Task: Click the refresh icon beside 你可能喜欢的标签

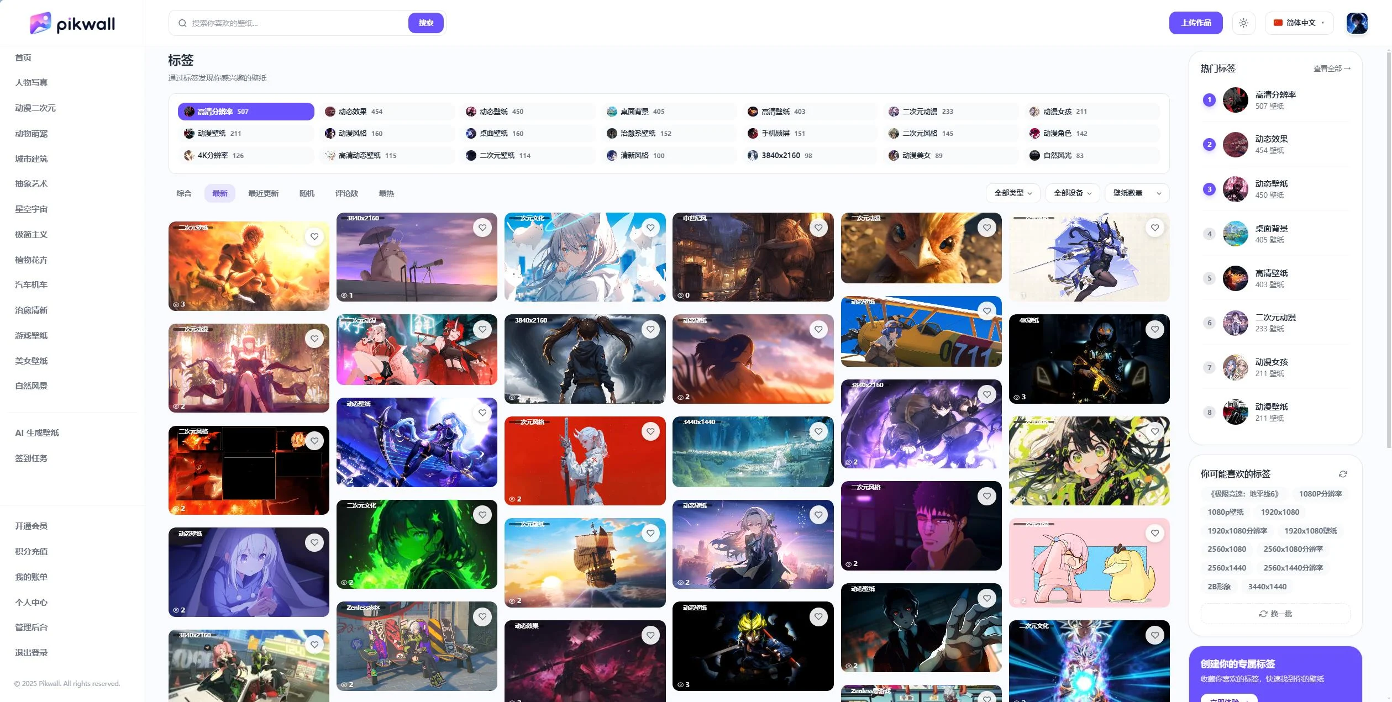Action: pos(1343,474)
